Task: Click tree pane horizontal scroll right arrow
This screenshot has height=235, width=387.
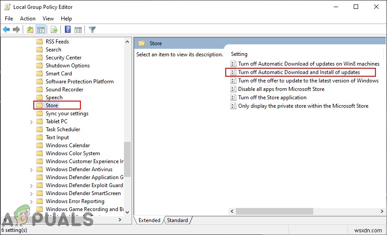Action: (x=120, y=219)
